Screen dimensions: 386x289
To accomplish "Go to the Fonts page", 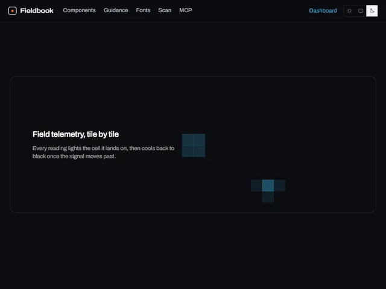I will point(143,10).
